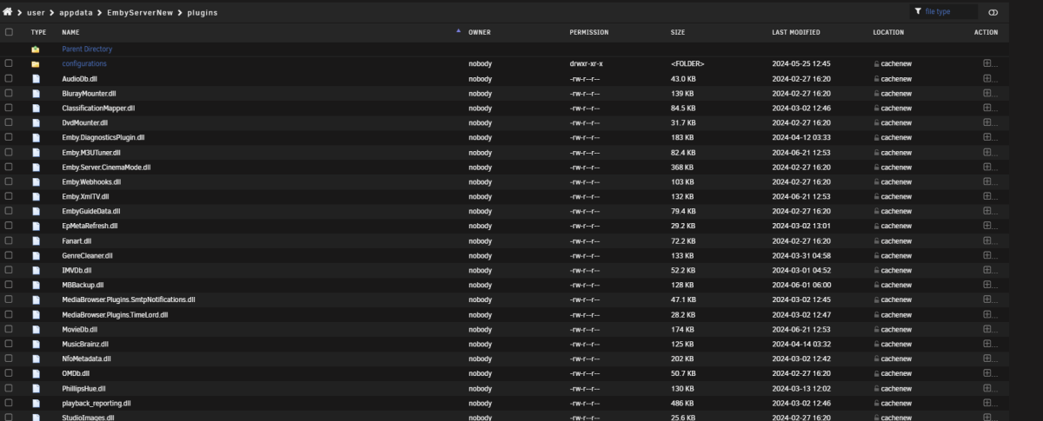Click the lock icon in IMVDb.dll row
The height and width of the screenshot is (421, 1043).
coord(876,271)
